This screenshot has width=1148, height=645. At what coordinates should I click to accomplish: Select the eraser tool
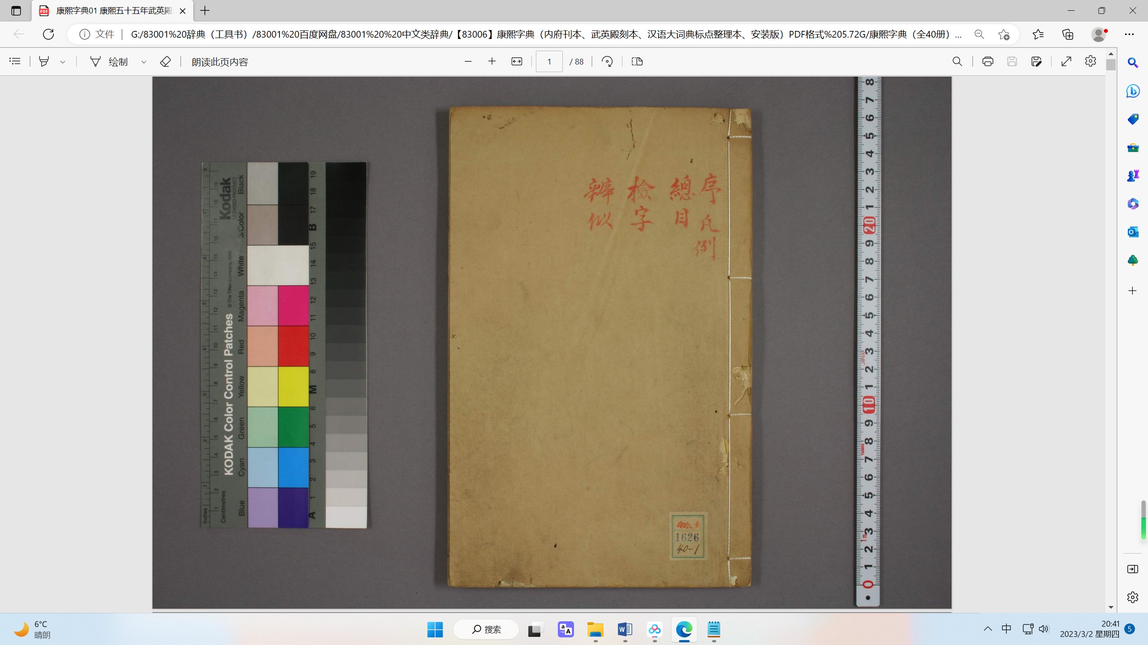(165, 61)
